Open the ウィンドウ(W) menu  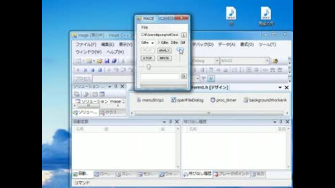[x=88, y=52]
